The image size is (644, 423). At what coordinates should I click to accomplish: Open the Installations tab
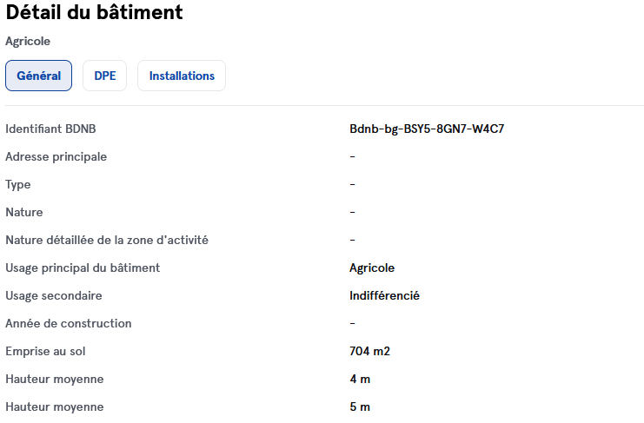coord(182,76)
